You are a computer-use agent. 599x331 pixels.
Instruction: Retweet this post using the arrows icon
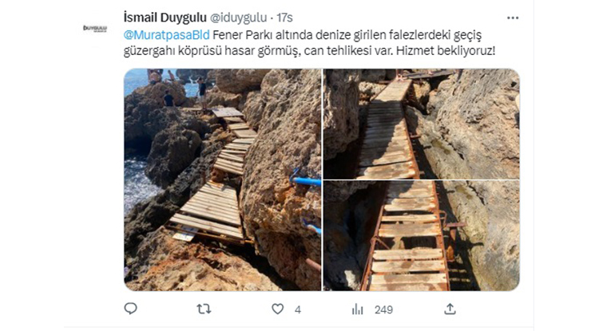[x=204, y=309]
